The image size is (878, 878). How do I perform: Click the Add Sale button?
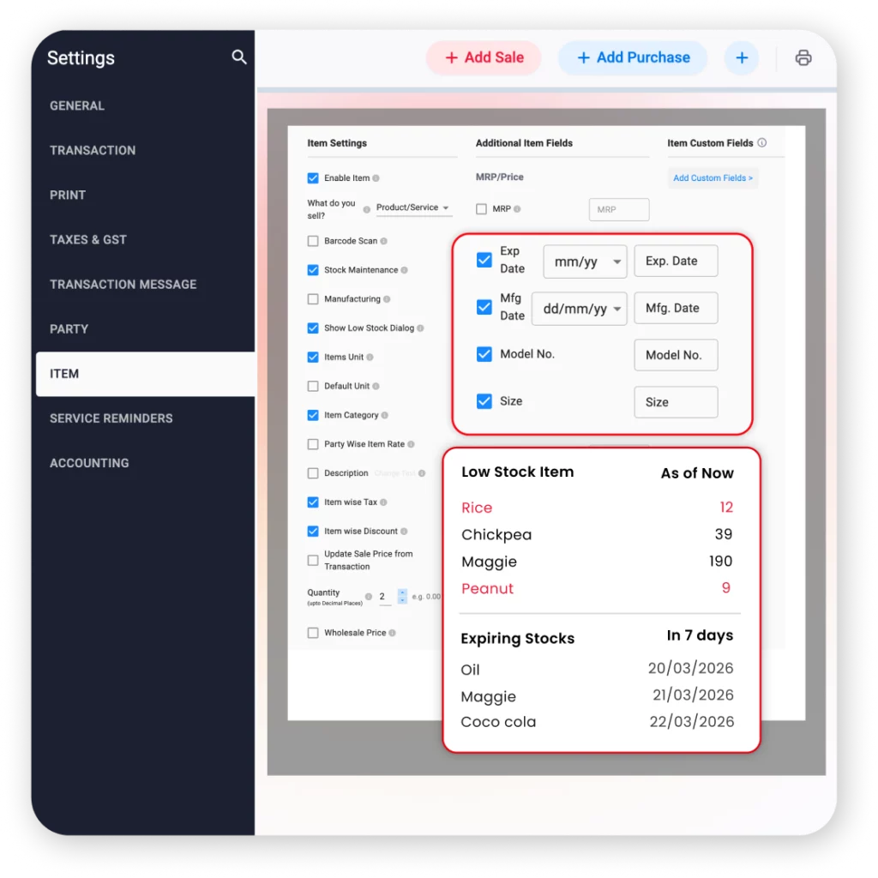483,57
